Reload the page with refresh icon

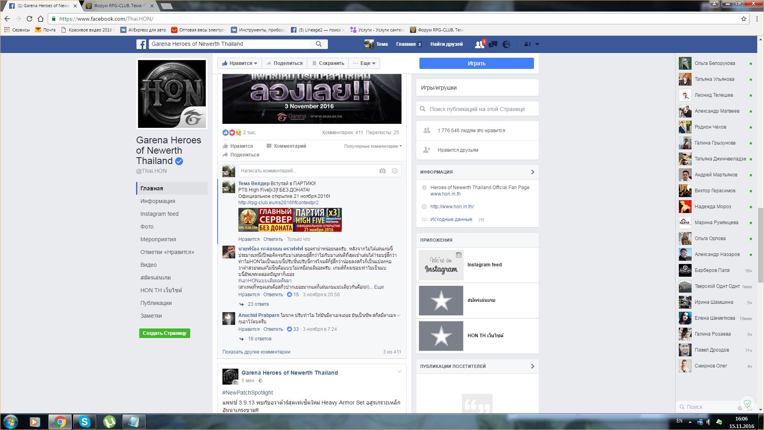(29, 19)
